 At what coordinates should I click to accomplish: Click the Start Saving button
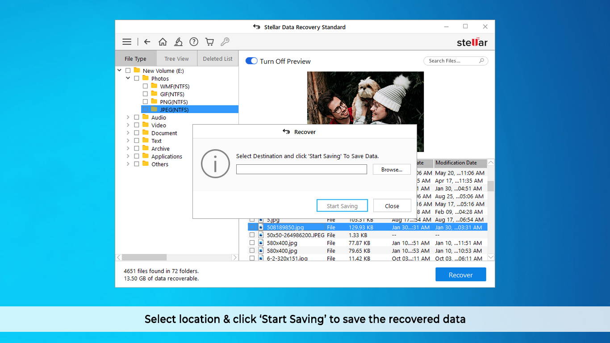tap(342, 205)
